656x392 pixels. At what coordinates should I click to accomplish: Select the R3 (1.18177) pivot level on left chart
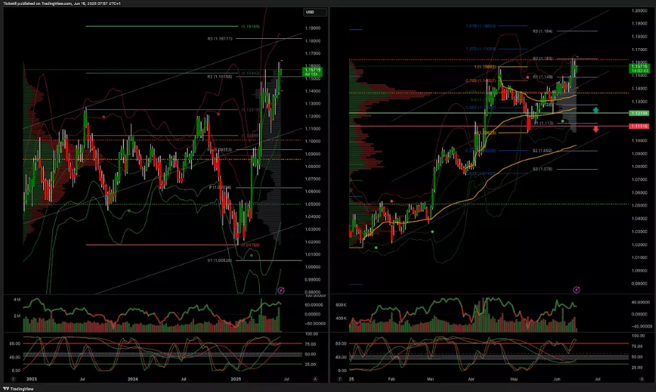[220, 39]
